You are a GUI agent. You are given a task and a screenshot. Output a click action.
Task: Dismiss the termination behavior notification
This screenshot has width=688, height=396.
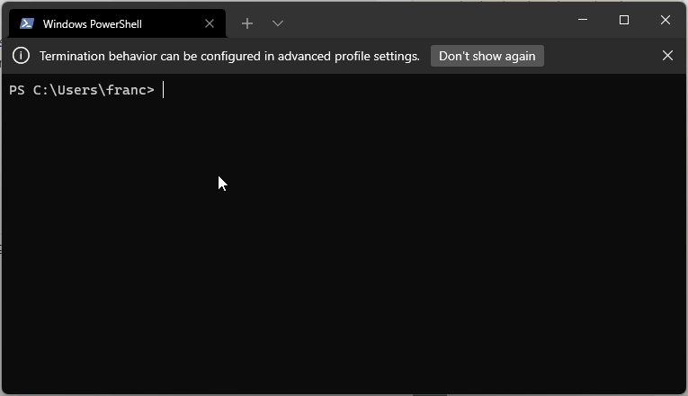(x=667, y=56)
